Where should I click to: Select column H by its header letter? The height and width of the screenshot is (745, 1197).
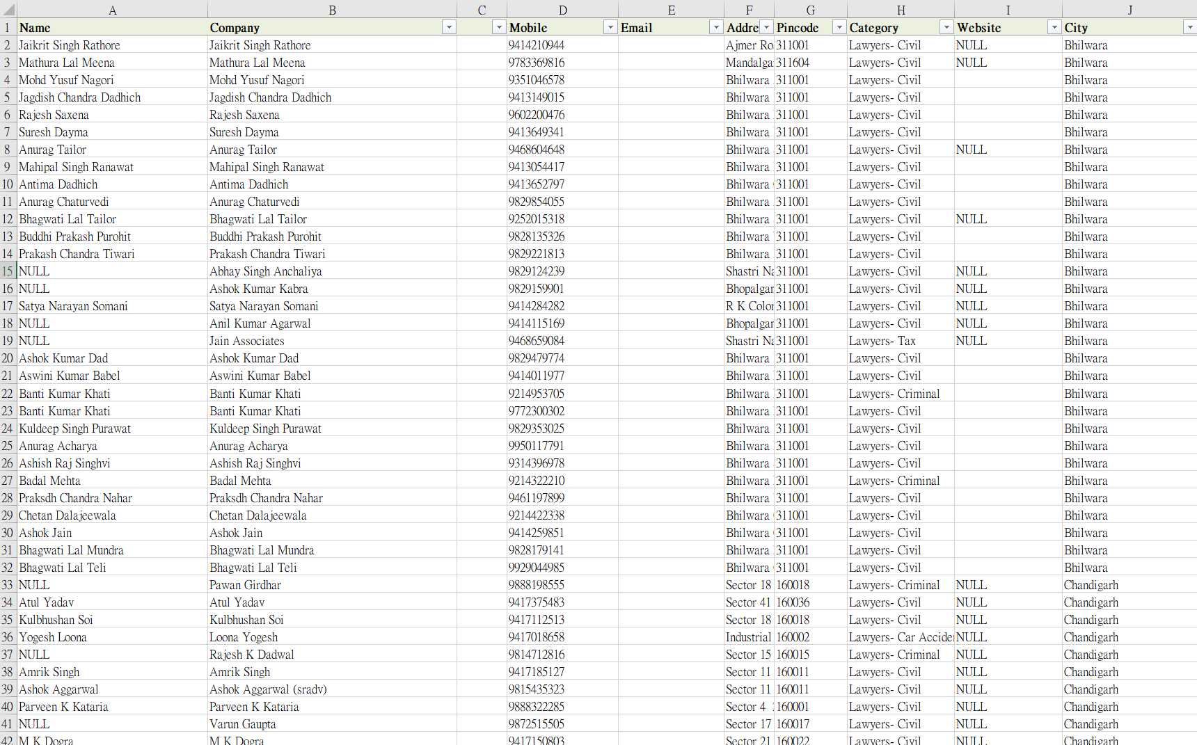[901, 10]
